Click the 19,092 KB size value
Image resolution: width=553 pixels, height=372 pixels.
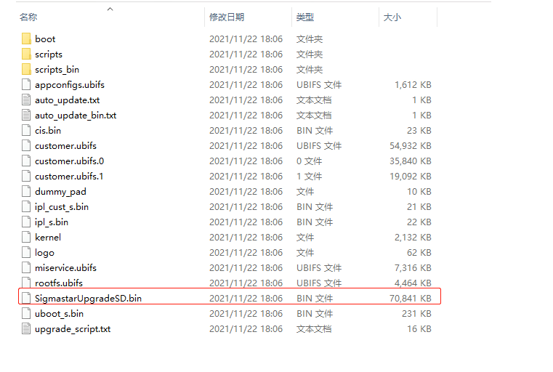[x=410, y=177]
